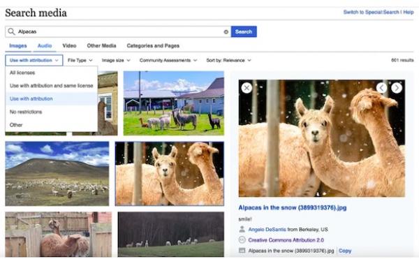The width and height of the screenshot is (419, 259).
Task: Click the image filename icon
Action: point(242,251)
